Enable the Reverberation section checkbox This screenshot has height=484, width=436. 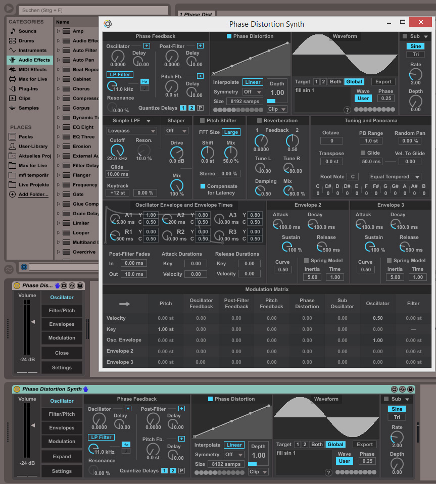point(260,121)
